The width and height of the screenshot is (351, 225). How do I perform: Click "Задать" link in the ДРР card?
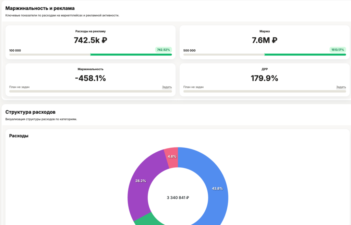coord(341,87)
